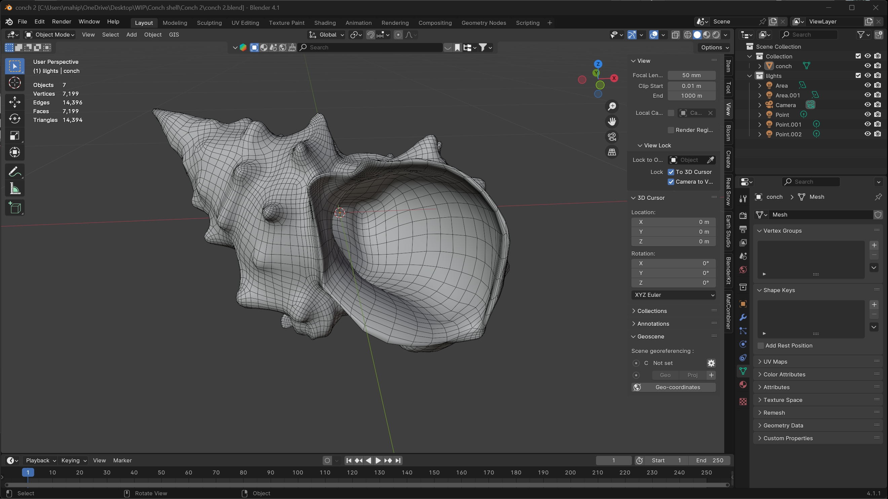888x499 pixels.
Task: Toggle camera view in viewport
Action: (x=612, y=137)
